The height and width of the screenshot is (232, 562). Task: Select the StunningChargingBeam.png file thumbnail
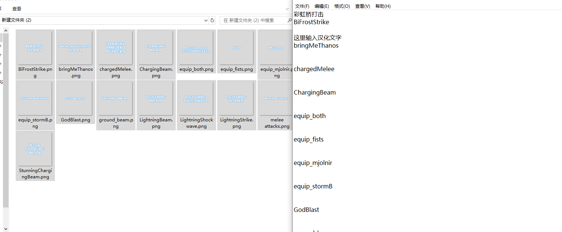point(35,149)
